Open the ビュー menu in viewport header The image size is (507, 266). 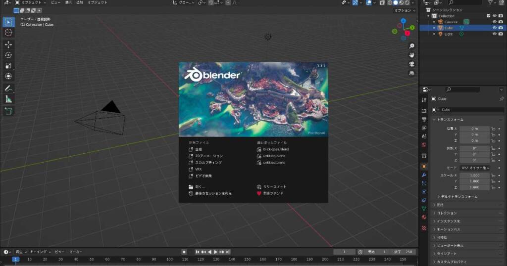[x=55, y=2]
